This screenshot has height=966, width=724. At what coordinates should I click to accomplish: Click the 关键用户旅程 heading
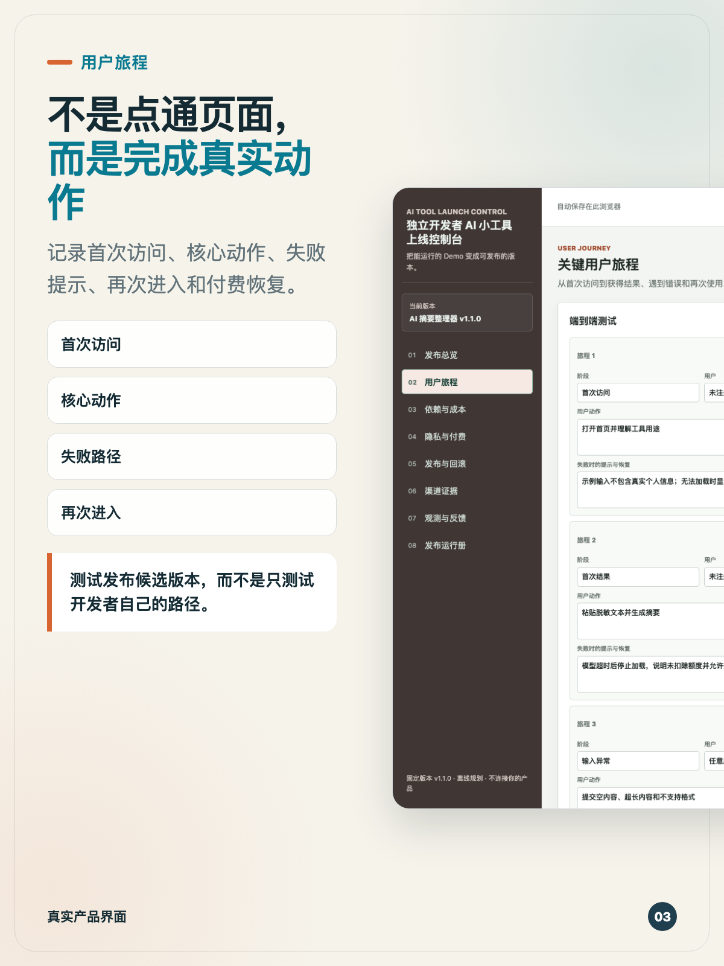coord(598,264)
